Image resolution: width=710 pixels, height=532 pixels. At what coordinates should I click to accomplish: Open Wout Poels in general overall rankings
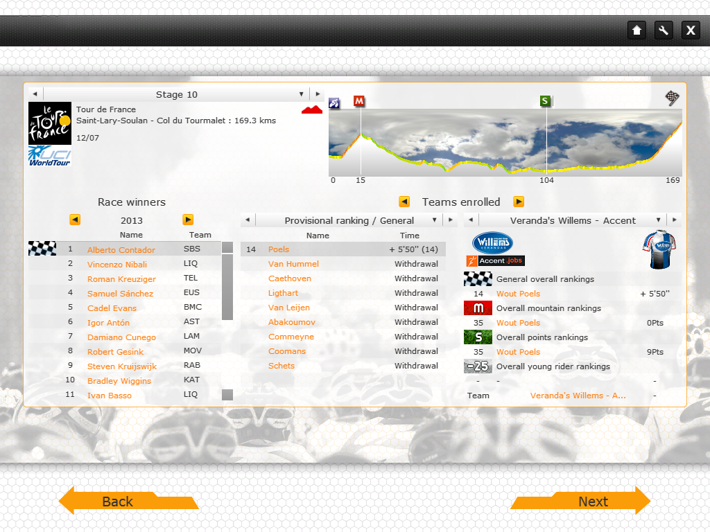[x=518, y=294]
